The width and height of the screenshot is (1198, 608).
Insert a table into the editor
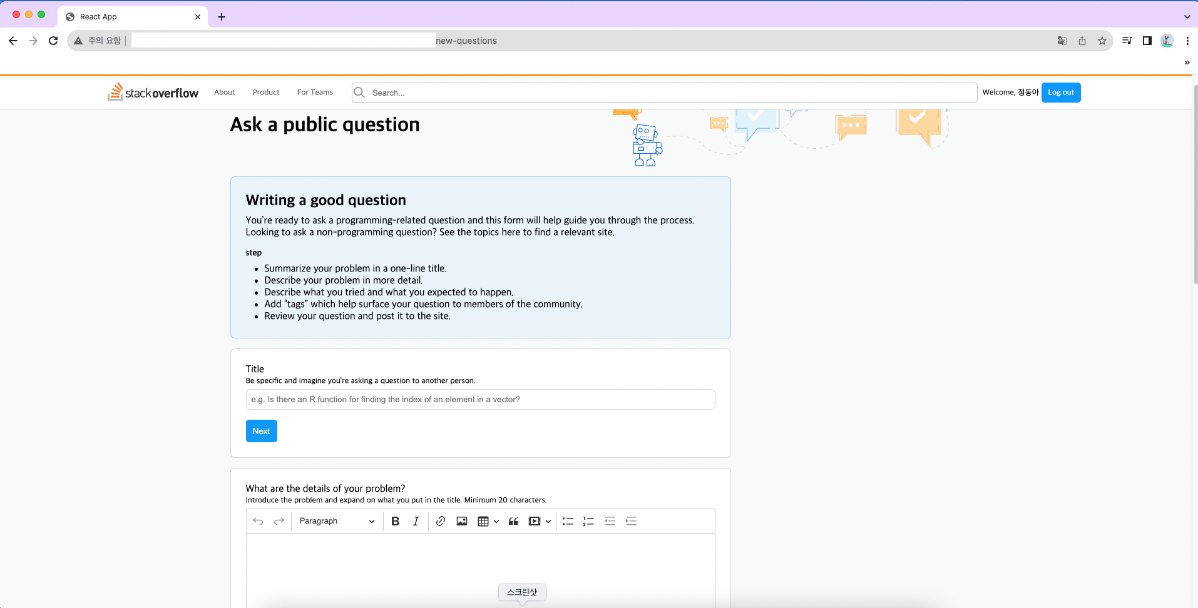(x=484, y=520)
